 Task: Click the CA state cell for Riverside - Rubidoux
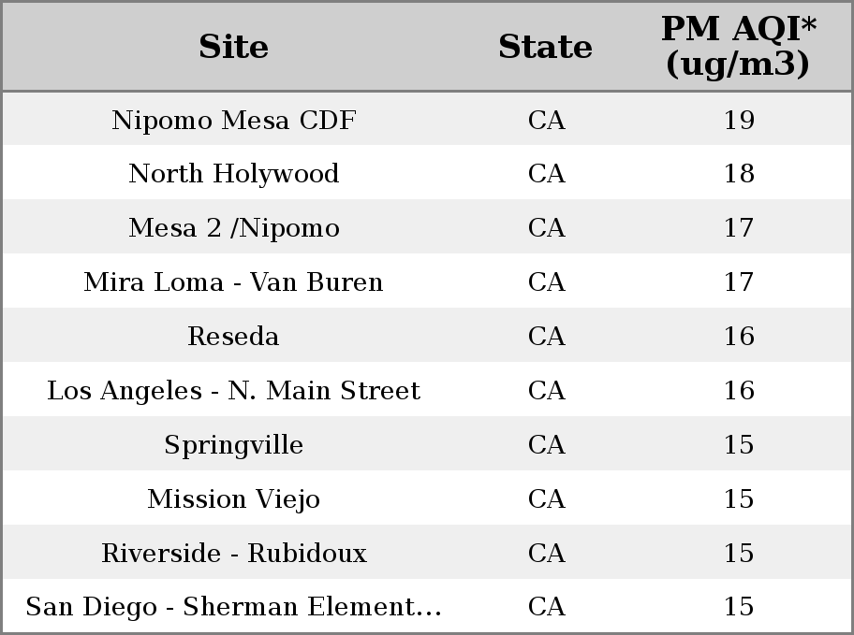click(x=547, y=553)
